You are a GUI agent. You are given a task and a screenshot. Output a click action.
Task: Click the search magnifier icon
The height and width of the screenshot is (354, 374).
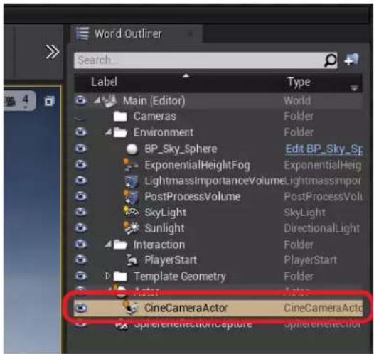point(331,60)
